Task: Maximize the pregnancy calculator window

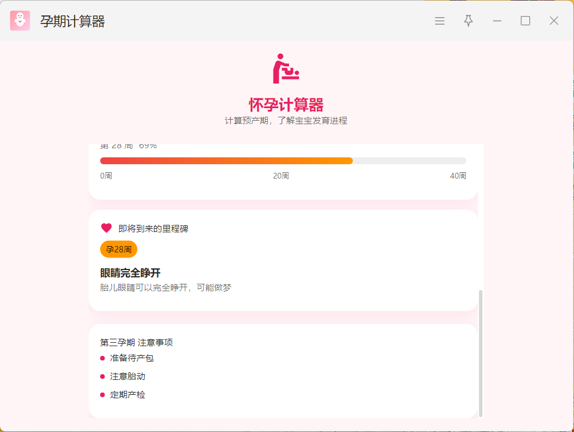Action: [525, 21]
